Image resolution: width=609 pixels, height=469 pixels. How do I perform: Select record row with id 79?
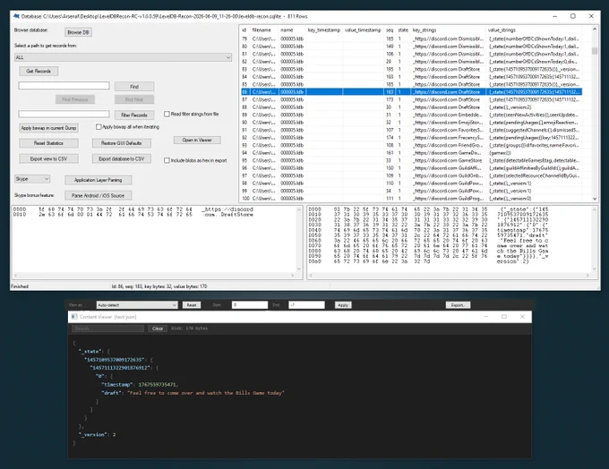point(411,38)
